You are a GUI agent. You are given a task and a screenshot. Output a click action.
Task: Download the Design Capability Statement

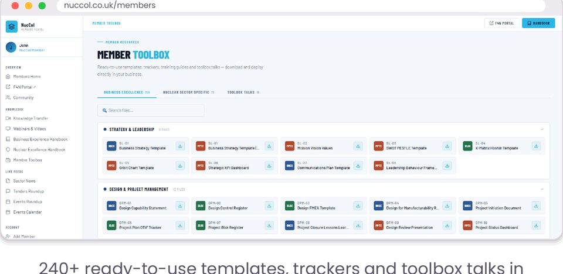(180, 206)
